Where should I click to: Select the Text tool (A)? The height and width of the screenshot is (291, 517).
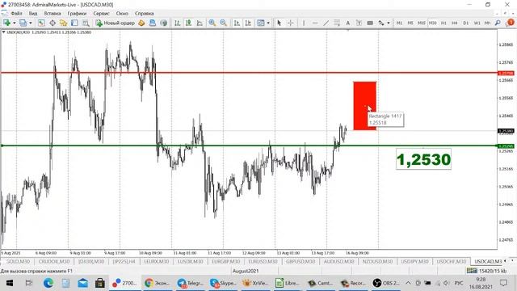[347, 23]
